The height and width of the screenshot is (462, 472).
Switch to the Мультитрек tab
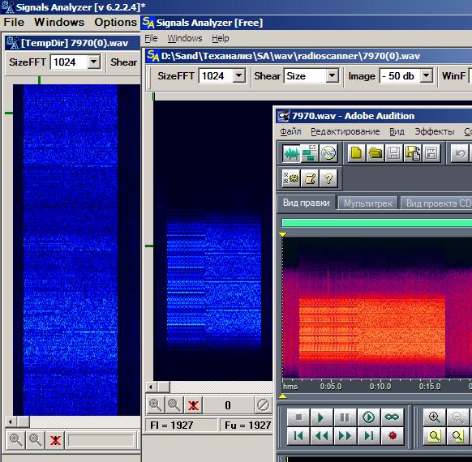coord(368,203)
